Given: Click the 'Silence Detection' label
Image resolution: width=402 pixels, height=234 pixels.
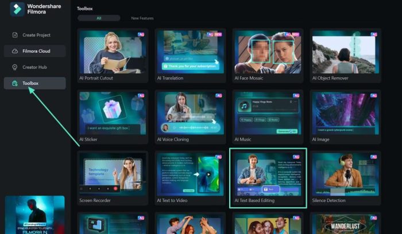Looking at the screenshot, I should (x=328, y=201).
